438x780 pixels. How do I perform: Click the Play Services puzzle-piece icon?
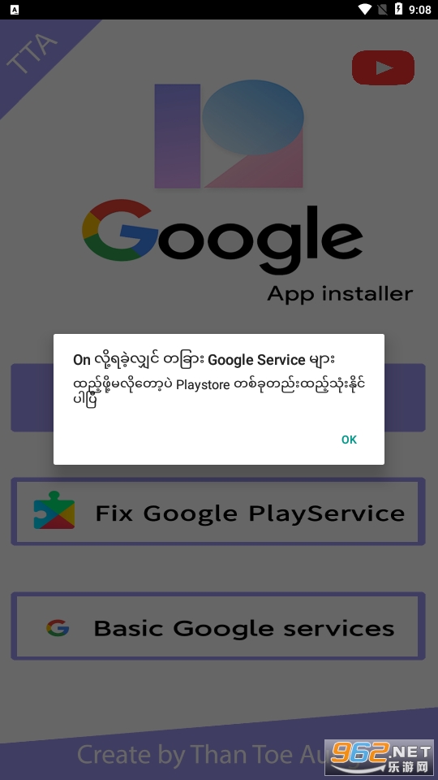(54, 510)
